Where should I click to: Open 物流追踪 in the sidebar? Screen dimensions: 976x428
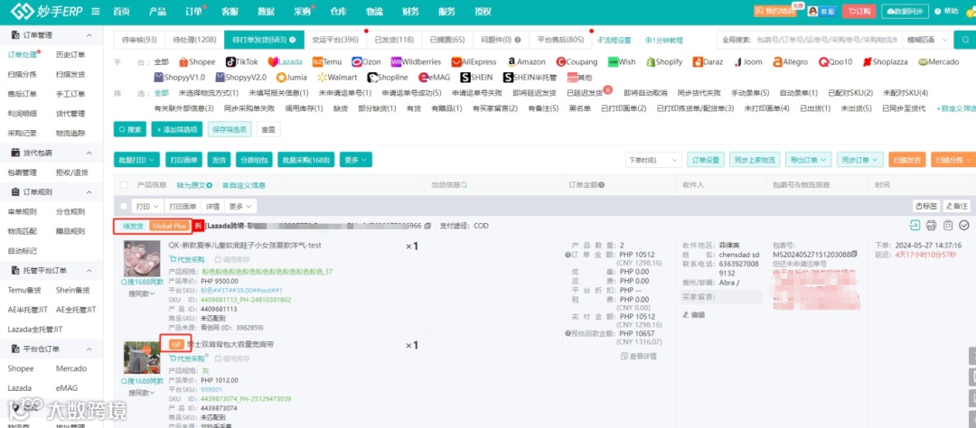point(70,133)
